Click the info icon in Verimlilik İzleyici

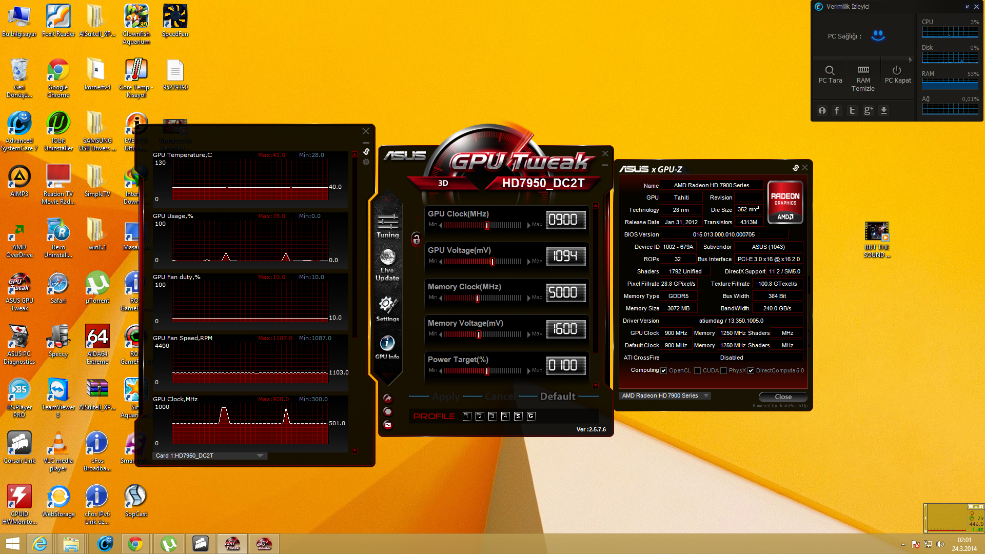822,111
